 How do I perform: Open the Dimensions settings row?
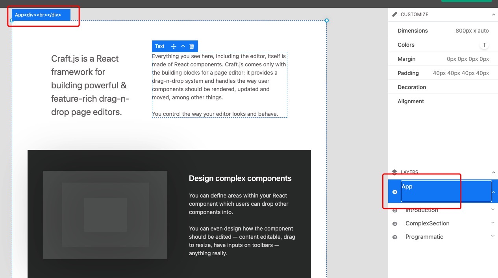[x=443, y=31]
